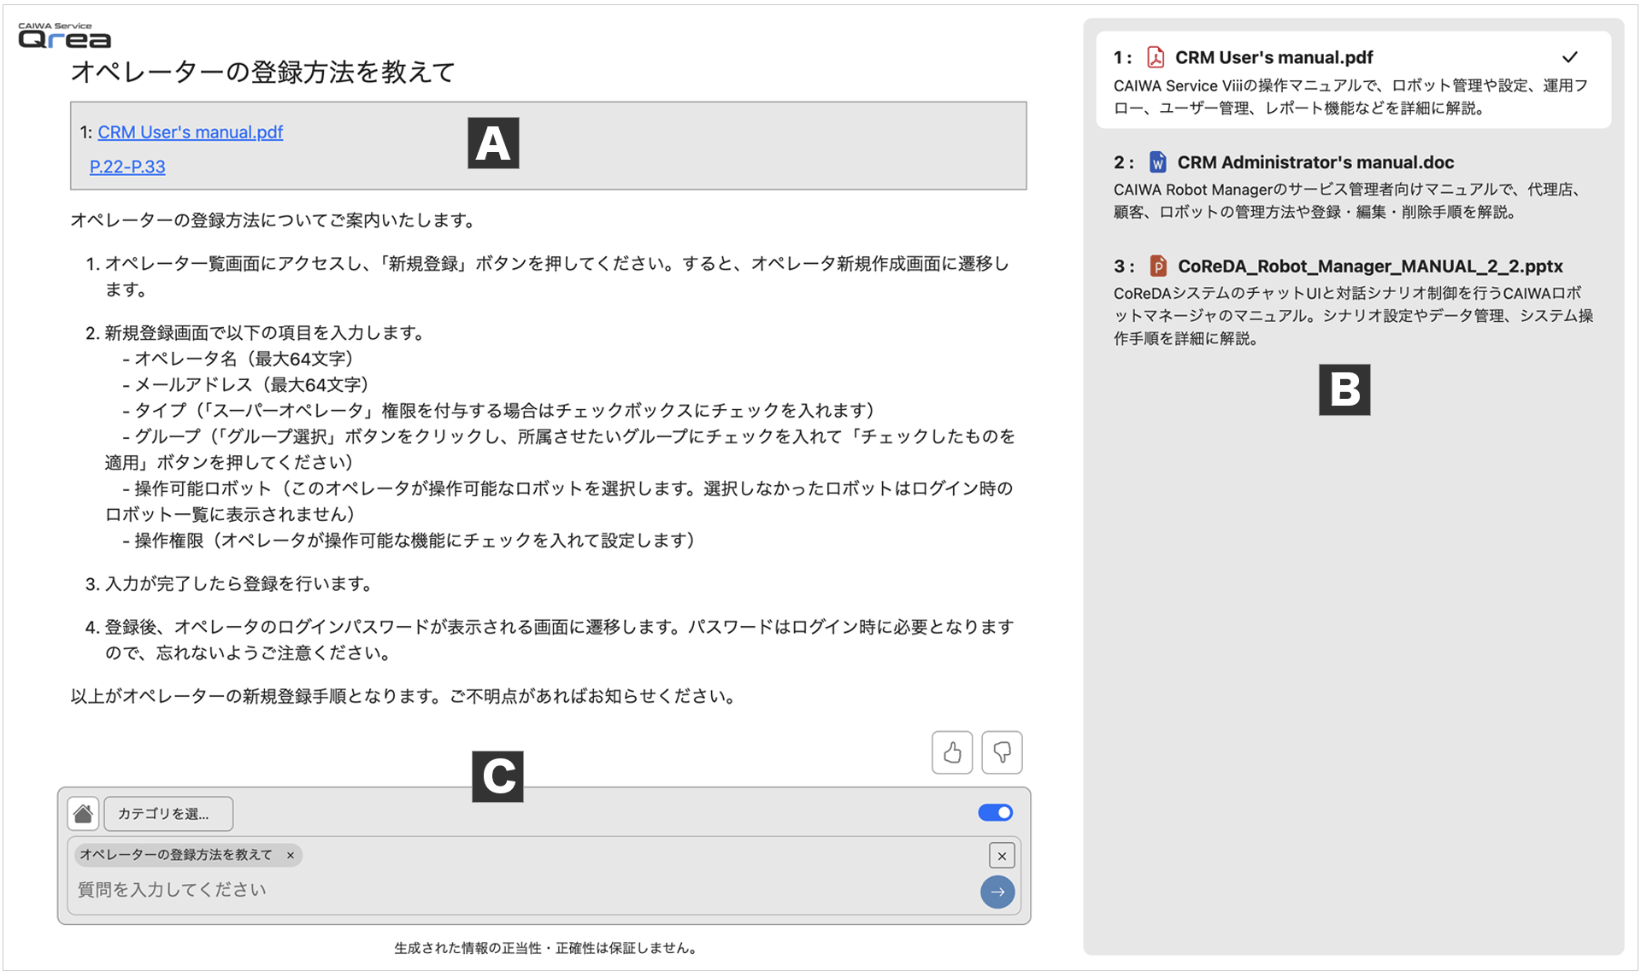Remove the オペレーターの登録方法を教えて tag
This screenshot has width=1641, height=977.
(x=291, y=855)
